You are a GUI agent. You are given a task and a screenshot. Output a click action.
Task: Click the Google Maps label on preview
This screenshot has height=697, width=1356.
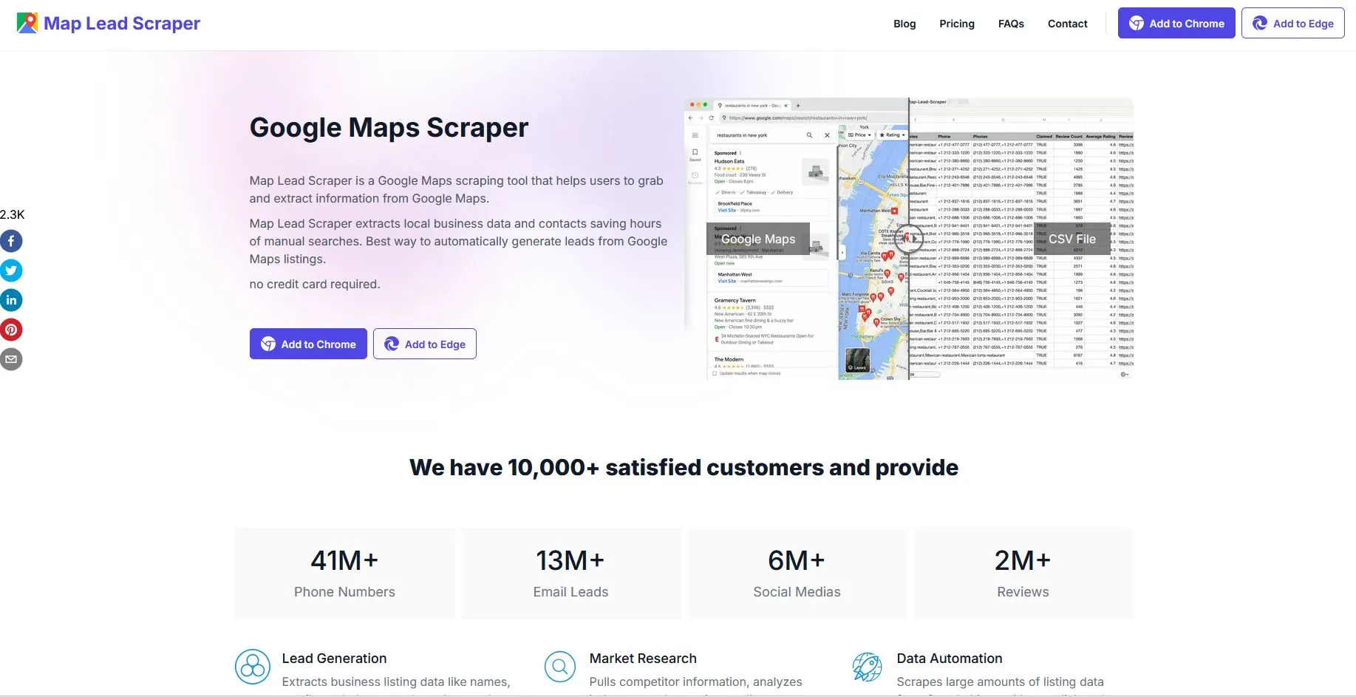(x=758, y=239)
